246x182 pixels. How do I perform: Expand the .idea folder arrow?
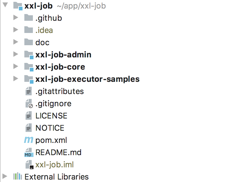pyautogui.click(x=16, y=30)
